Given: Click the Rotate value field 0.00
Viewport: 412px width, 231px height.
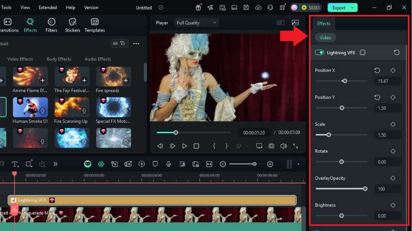Looking at the screenshot, I should [x=387, y=162].
